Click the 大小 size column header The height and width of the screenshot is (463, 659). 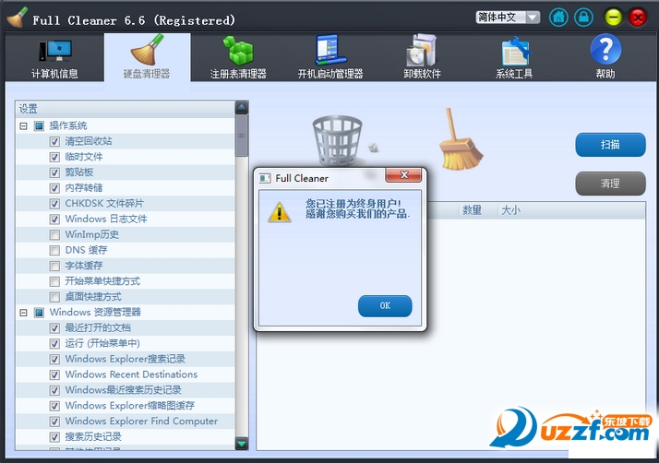point(510,210)
